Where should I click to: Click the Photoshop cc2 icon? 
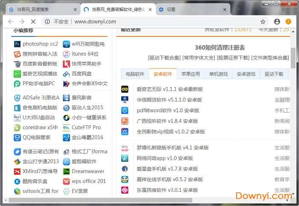point(17,44)
